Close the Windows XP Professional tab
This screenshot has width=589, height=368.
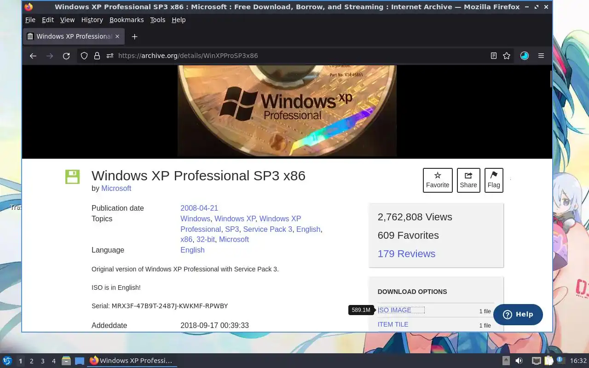117,36
